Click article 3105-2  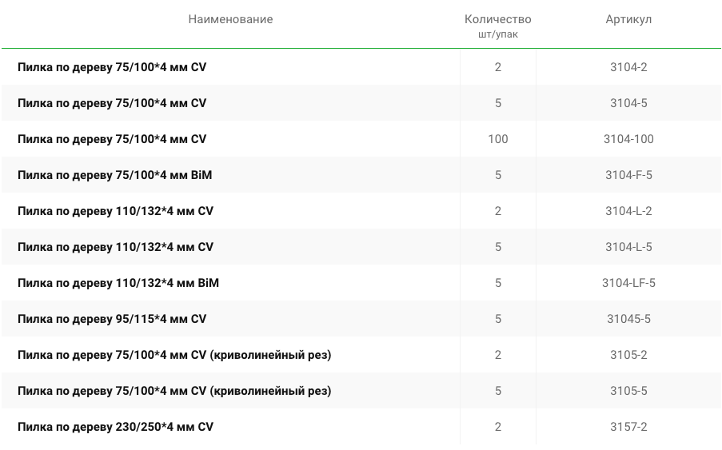pyautogui.click(x=628, y=354)
